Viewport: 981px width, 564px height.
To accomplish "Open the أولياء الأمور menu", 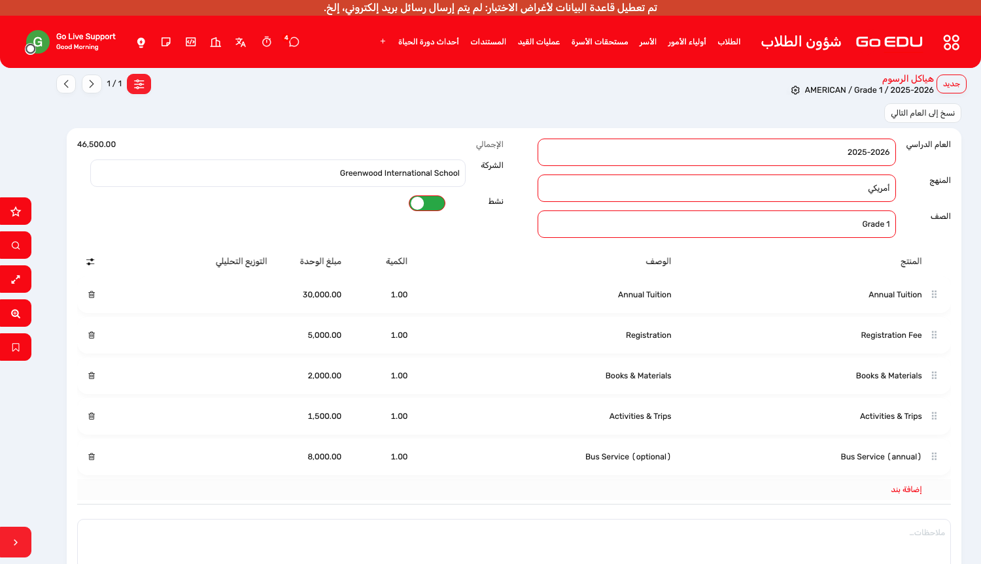I will click(x=687, y=42).
